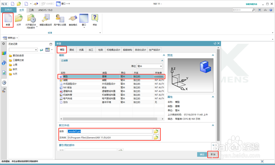Browse for 文件夹 destination folder icon
This screenshot has width=275, height=165.
156,138
